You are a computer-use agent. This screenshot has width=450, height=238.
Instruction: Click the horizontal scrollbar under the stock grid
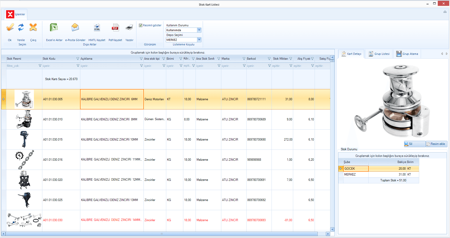(162, 234)
